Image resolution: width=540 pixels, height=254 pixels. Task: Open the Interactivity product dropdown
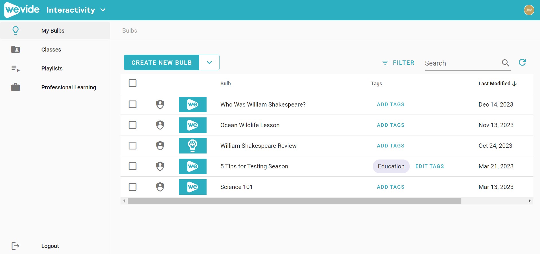click(103, 10)
